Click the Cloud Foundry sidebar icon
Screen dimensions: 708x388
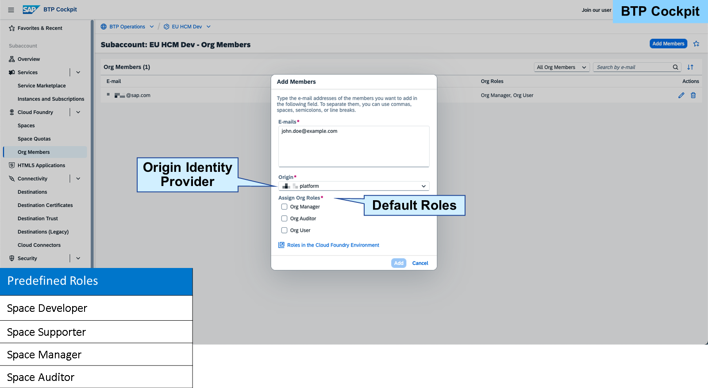[x=12, y=112]
